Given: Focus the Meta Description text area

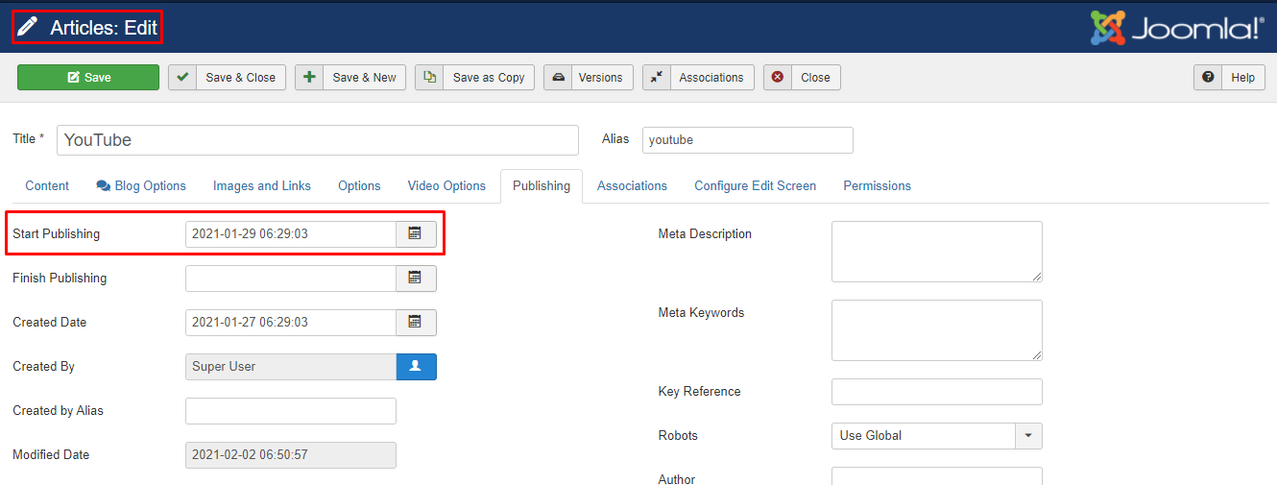Looking at the screenshot, I should click(936, 252).
